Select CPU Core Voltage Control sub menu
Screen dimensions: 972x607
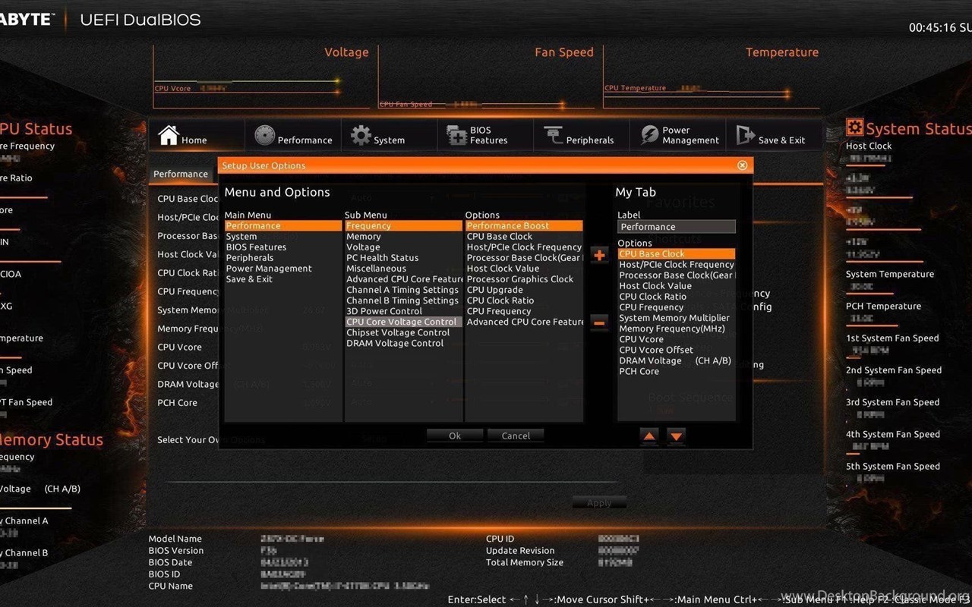click(x=403, y=322)
